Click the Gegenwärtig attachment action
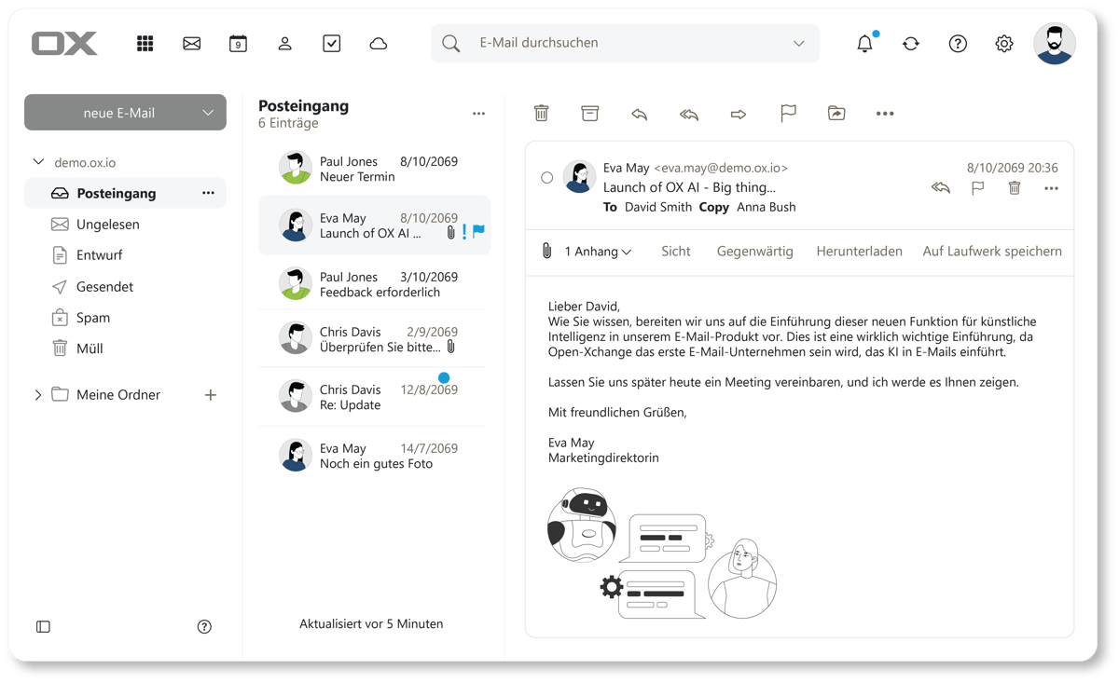The image size is (1119, 683). pos(755,252)
